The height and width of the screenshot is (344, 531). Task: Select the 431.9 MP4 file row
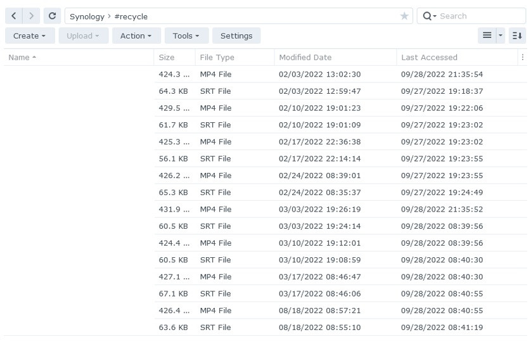pos(253,209)
